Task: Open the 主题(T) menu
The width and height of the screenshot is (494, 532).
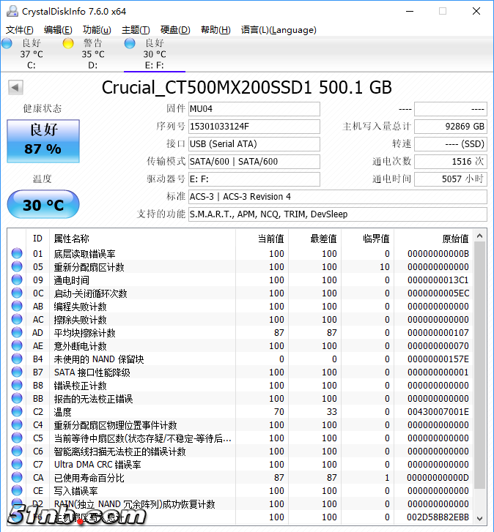Action: (136, 30)
